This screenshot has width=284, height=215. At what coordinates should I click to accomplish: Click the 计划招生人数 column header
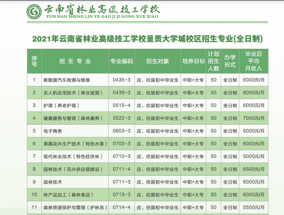click(x=213, y=61)
